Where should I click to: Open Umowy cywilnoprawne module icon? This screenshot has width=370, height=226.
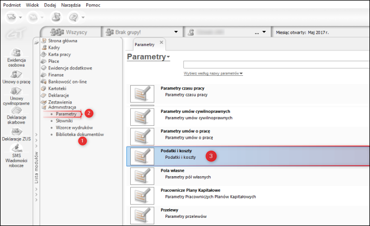(16, 96)
